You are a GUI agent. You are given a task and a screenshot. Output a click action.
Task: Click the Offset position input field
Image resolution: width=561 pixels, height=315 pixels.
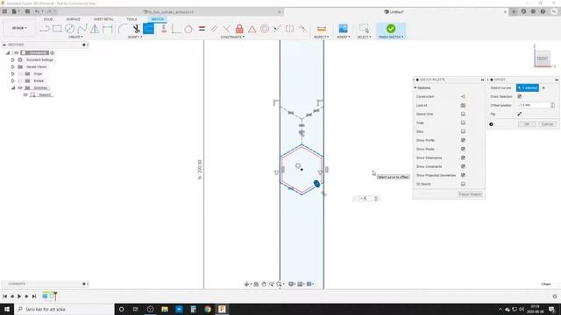535,105
